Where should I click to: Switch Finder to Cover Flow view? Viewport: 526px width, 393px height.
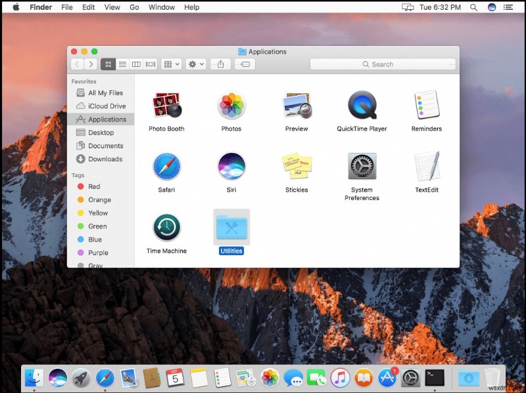point(151,64)
